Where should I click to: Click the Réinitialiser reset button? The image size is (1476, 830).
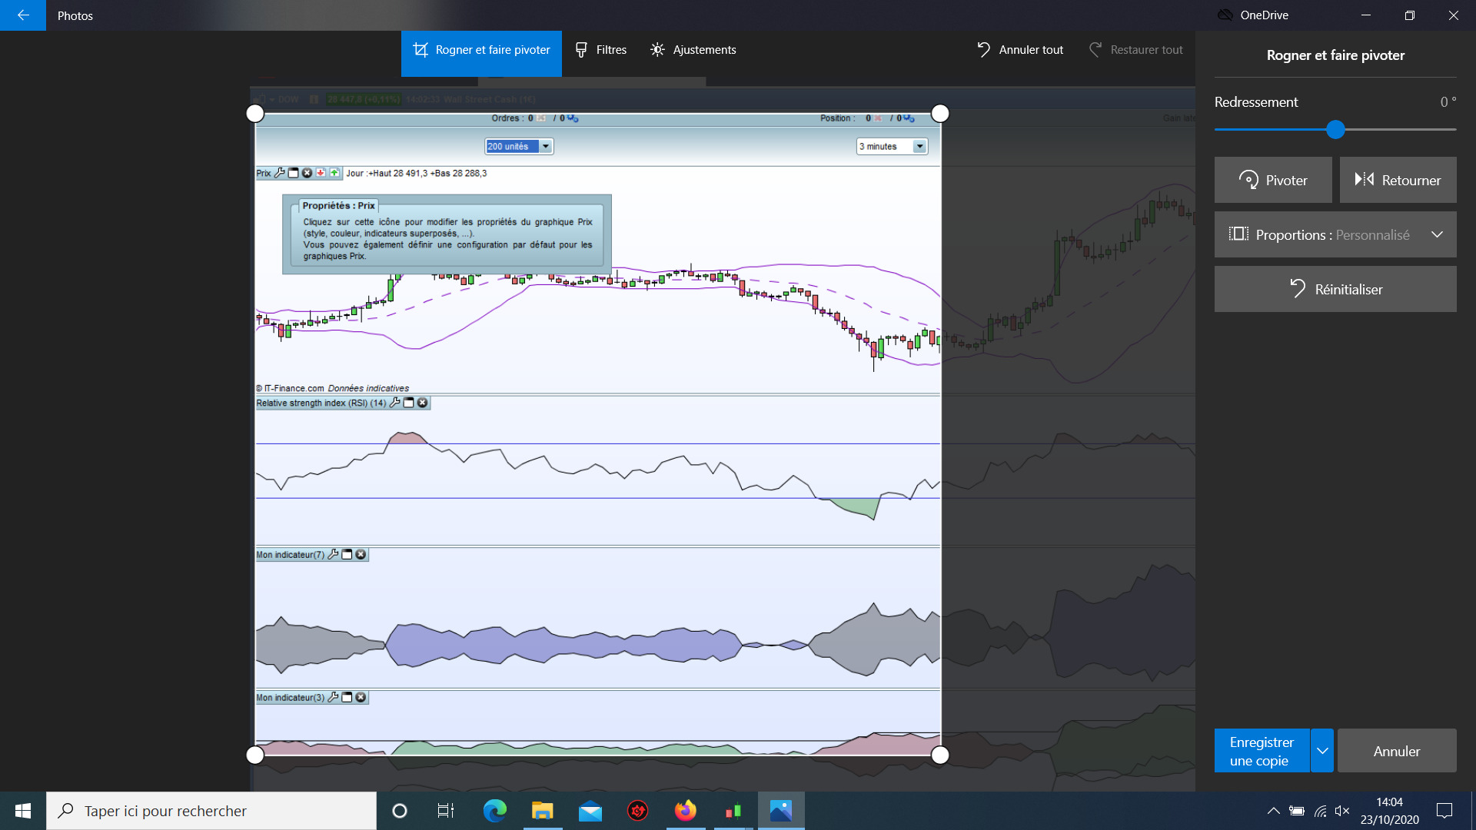pos(1335,290)
